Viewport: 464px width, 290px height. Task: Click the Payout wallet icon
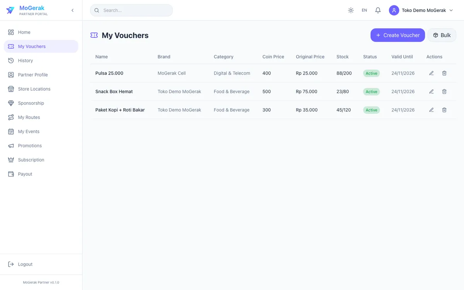coord(11,174)
